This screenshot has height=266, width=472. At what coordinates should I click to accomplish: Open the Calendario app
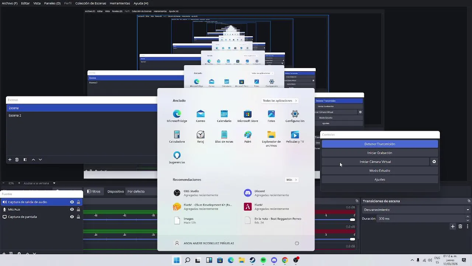224,116
